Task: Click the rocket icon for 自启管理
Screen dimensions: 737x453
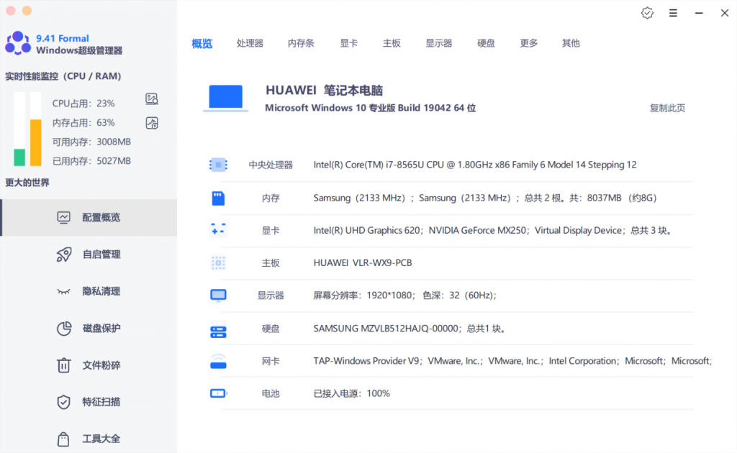Action: tap(64, 255)
